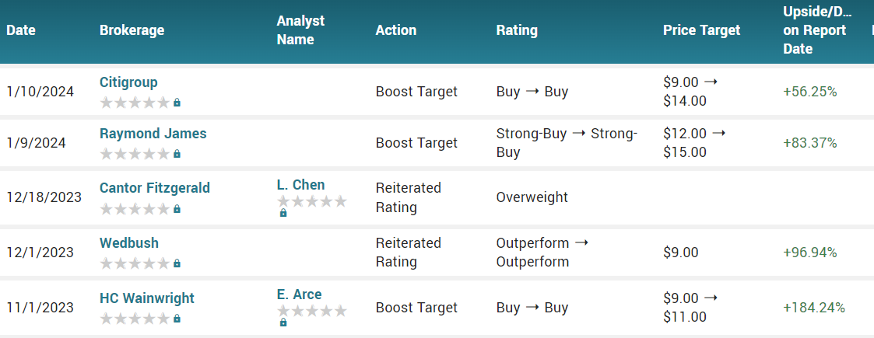Open analyst L. Chen's profile
This screenshot has height=338, width=874.
point(301,185)
